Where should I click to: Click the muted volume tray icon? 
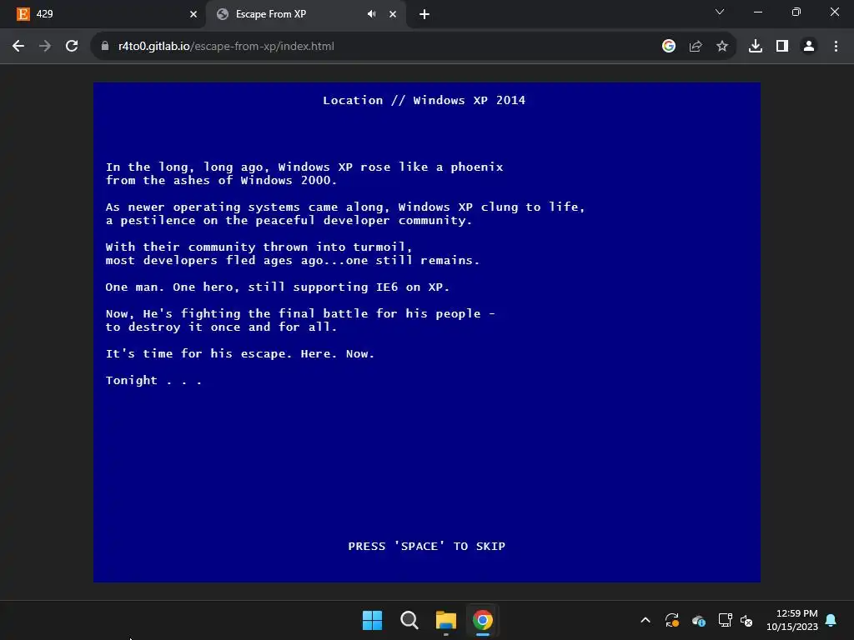point(746,620)
